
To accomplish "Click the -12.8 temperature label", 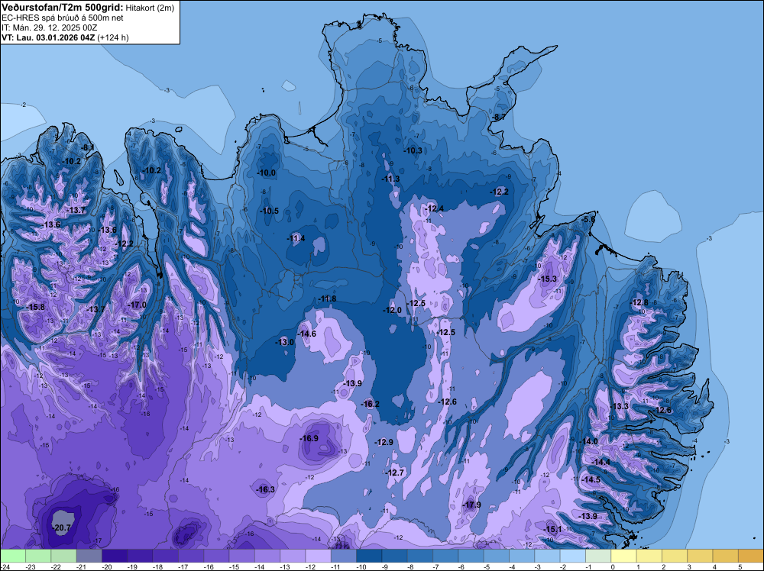I will [x=639, y=302].
